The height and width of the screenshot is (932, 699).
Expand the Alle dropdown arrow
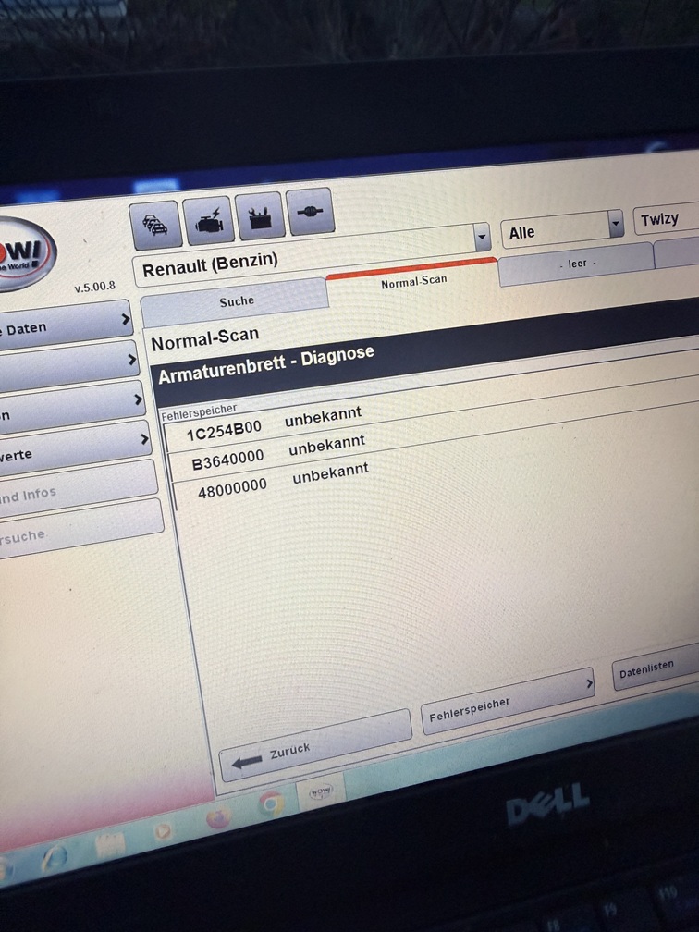pyautogui.click(x=616, y=223)
